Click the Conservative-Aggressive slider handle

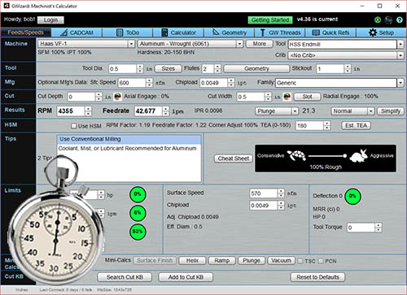pyautogui.click(x=344, y=156)
